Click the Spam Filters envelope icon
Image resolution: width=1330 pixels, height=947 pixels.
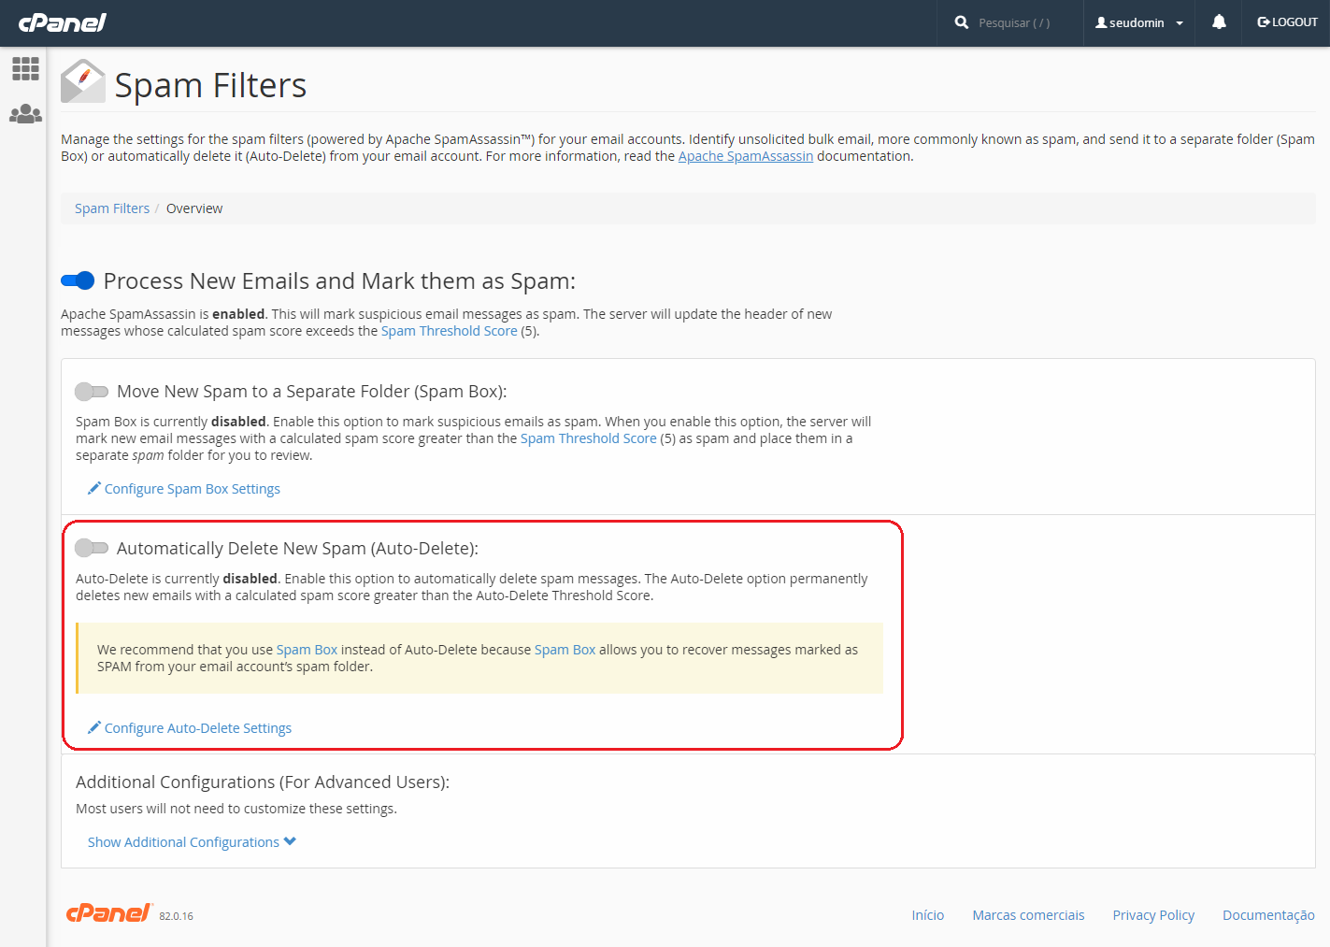click(x=82, y=81)
